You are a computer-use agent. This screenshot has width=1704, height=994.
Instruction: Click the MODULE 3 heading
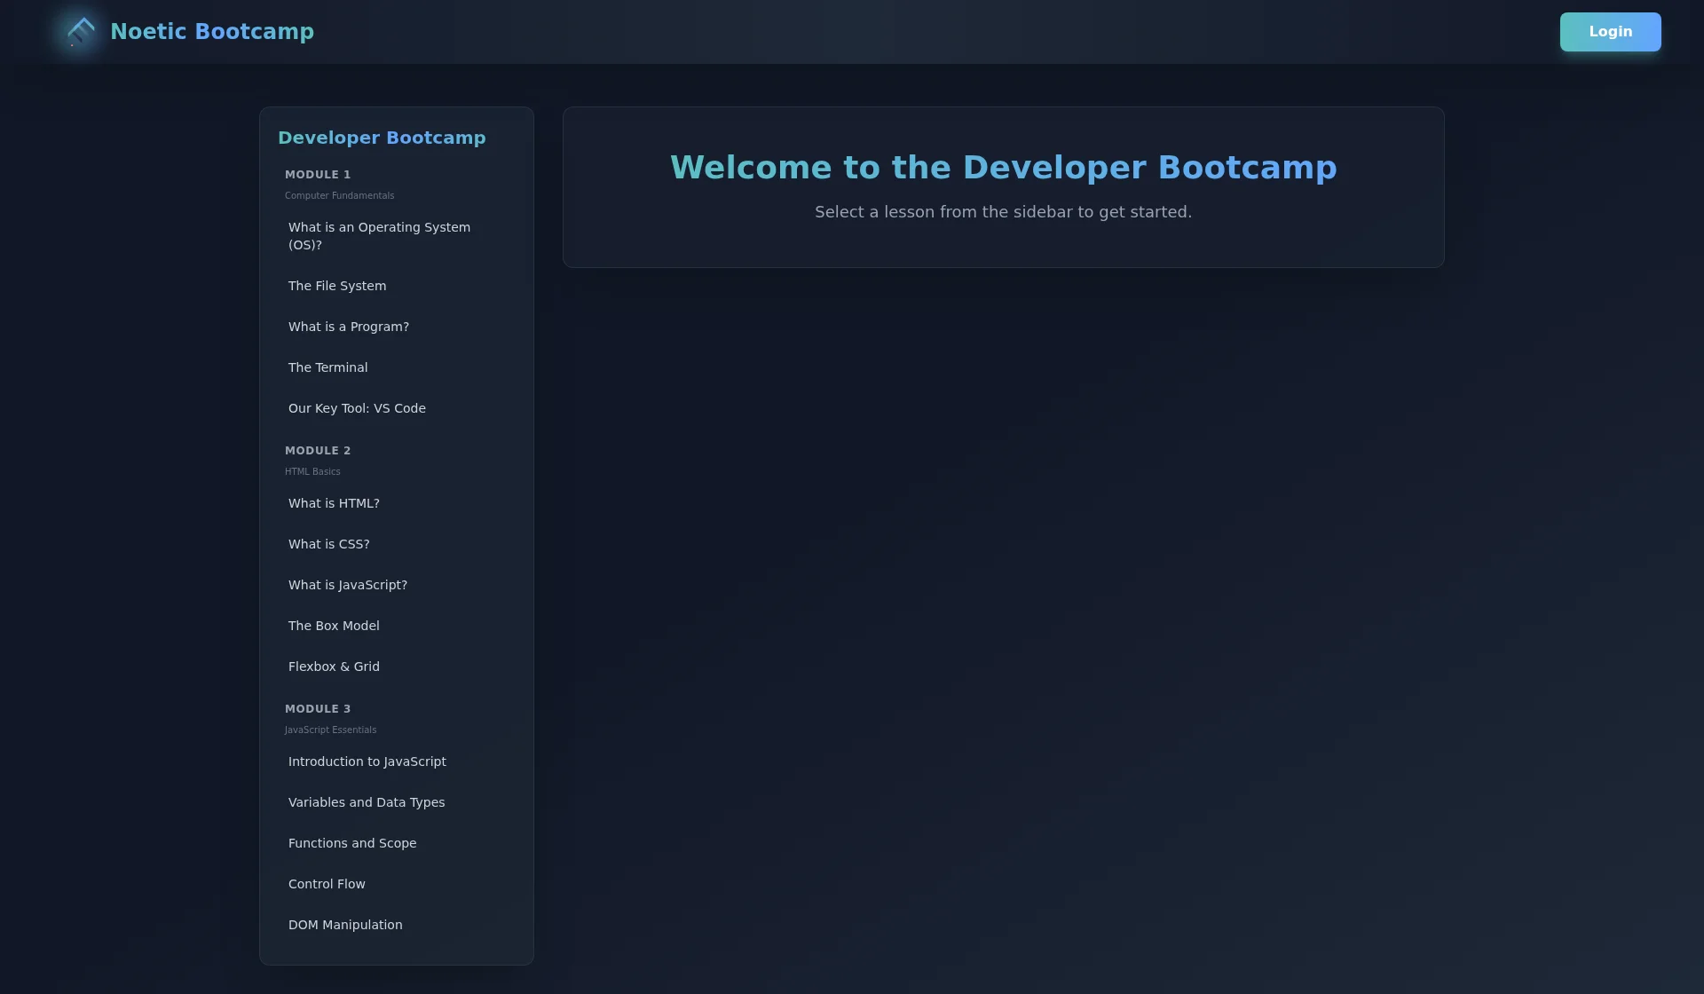pos(318,709)
